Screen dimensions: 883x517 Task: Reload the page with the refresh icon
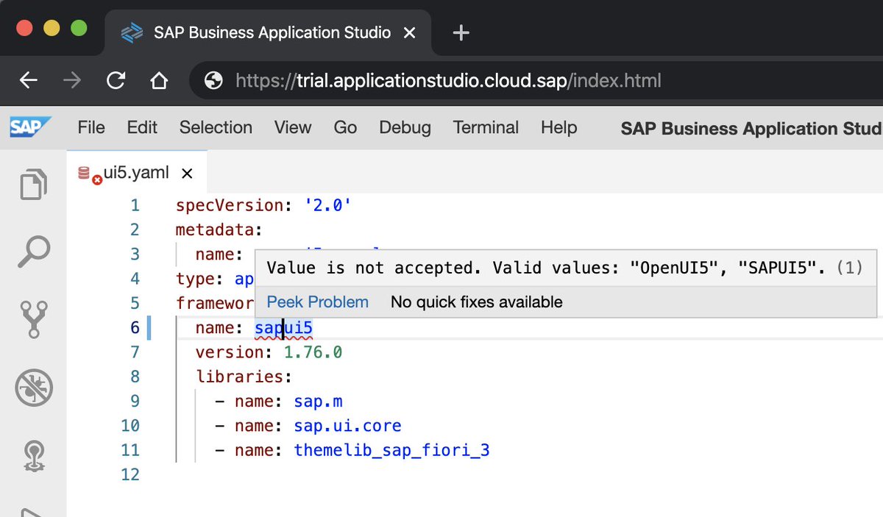coord(116,80)
